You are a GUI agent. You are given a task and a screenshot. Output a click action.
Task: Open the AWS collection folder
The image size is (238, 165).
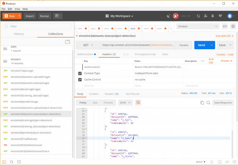(x=36, y=49)
